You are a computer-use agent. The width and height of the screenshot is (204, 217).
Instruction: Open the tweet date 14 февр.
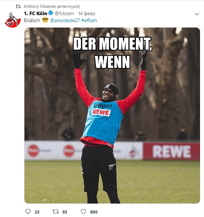[x=87, y=13]
